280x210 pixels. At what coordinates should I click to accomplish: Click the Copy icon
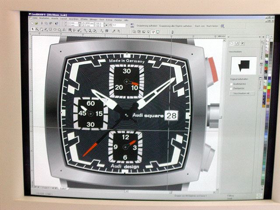tap(46, 23)
